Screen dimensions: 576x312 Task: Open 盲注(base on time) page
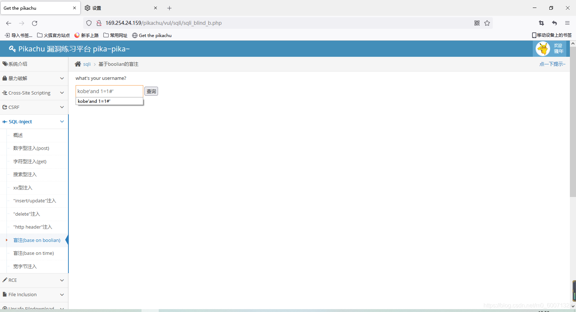33,253
